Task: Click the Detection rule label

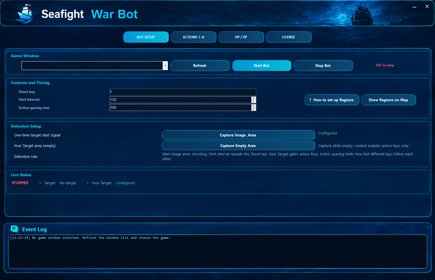Action: (26, 157)
